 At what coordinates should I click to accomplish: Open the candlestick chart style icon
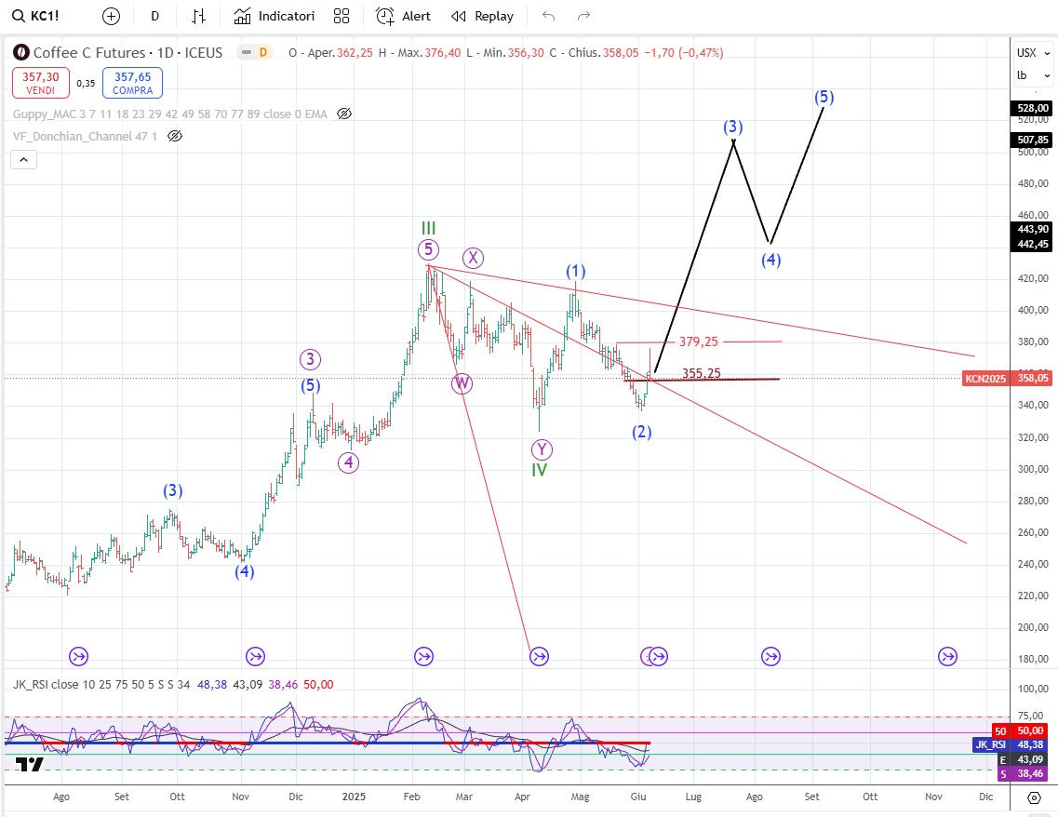[x=198, y=16]
